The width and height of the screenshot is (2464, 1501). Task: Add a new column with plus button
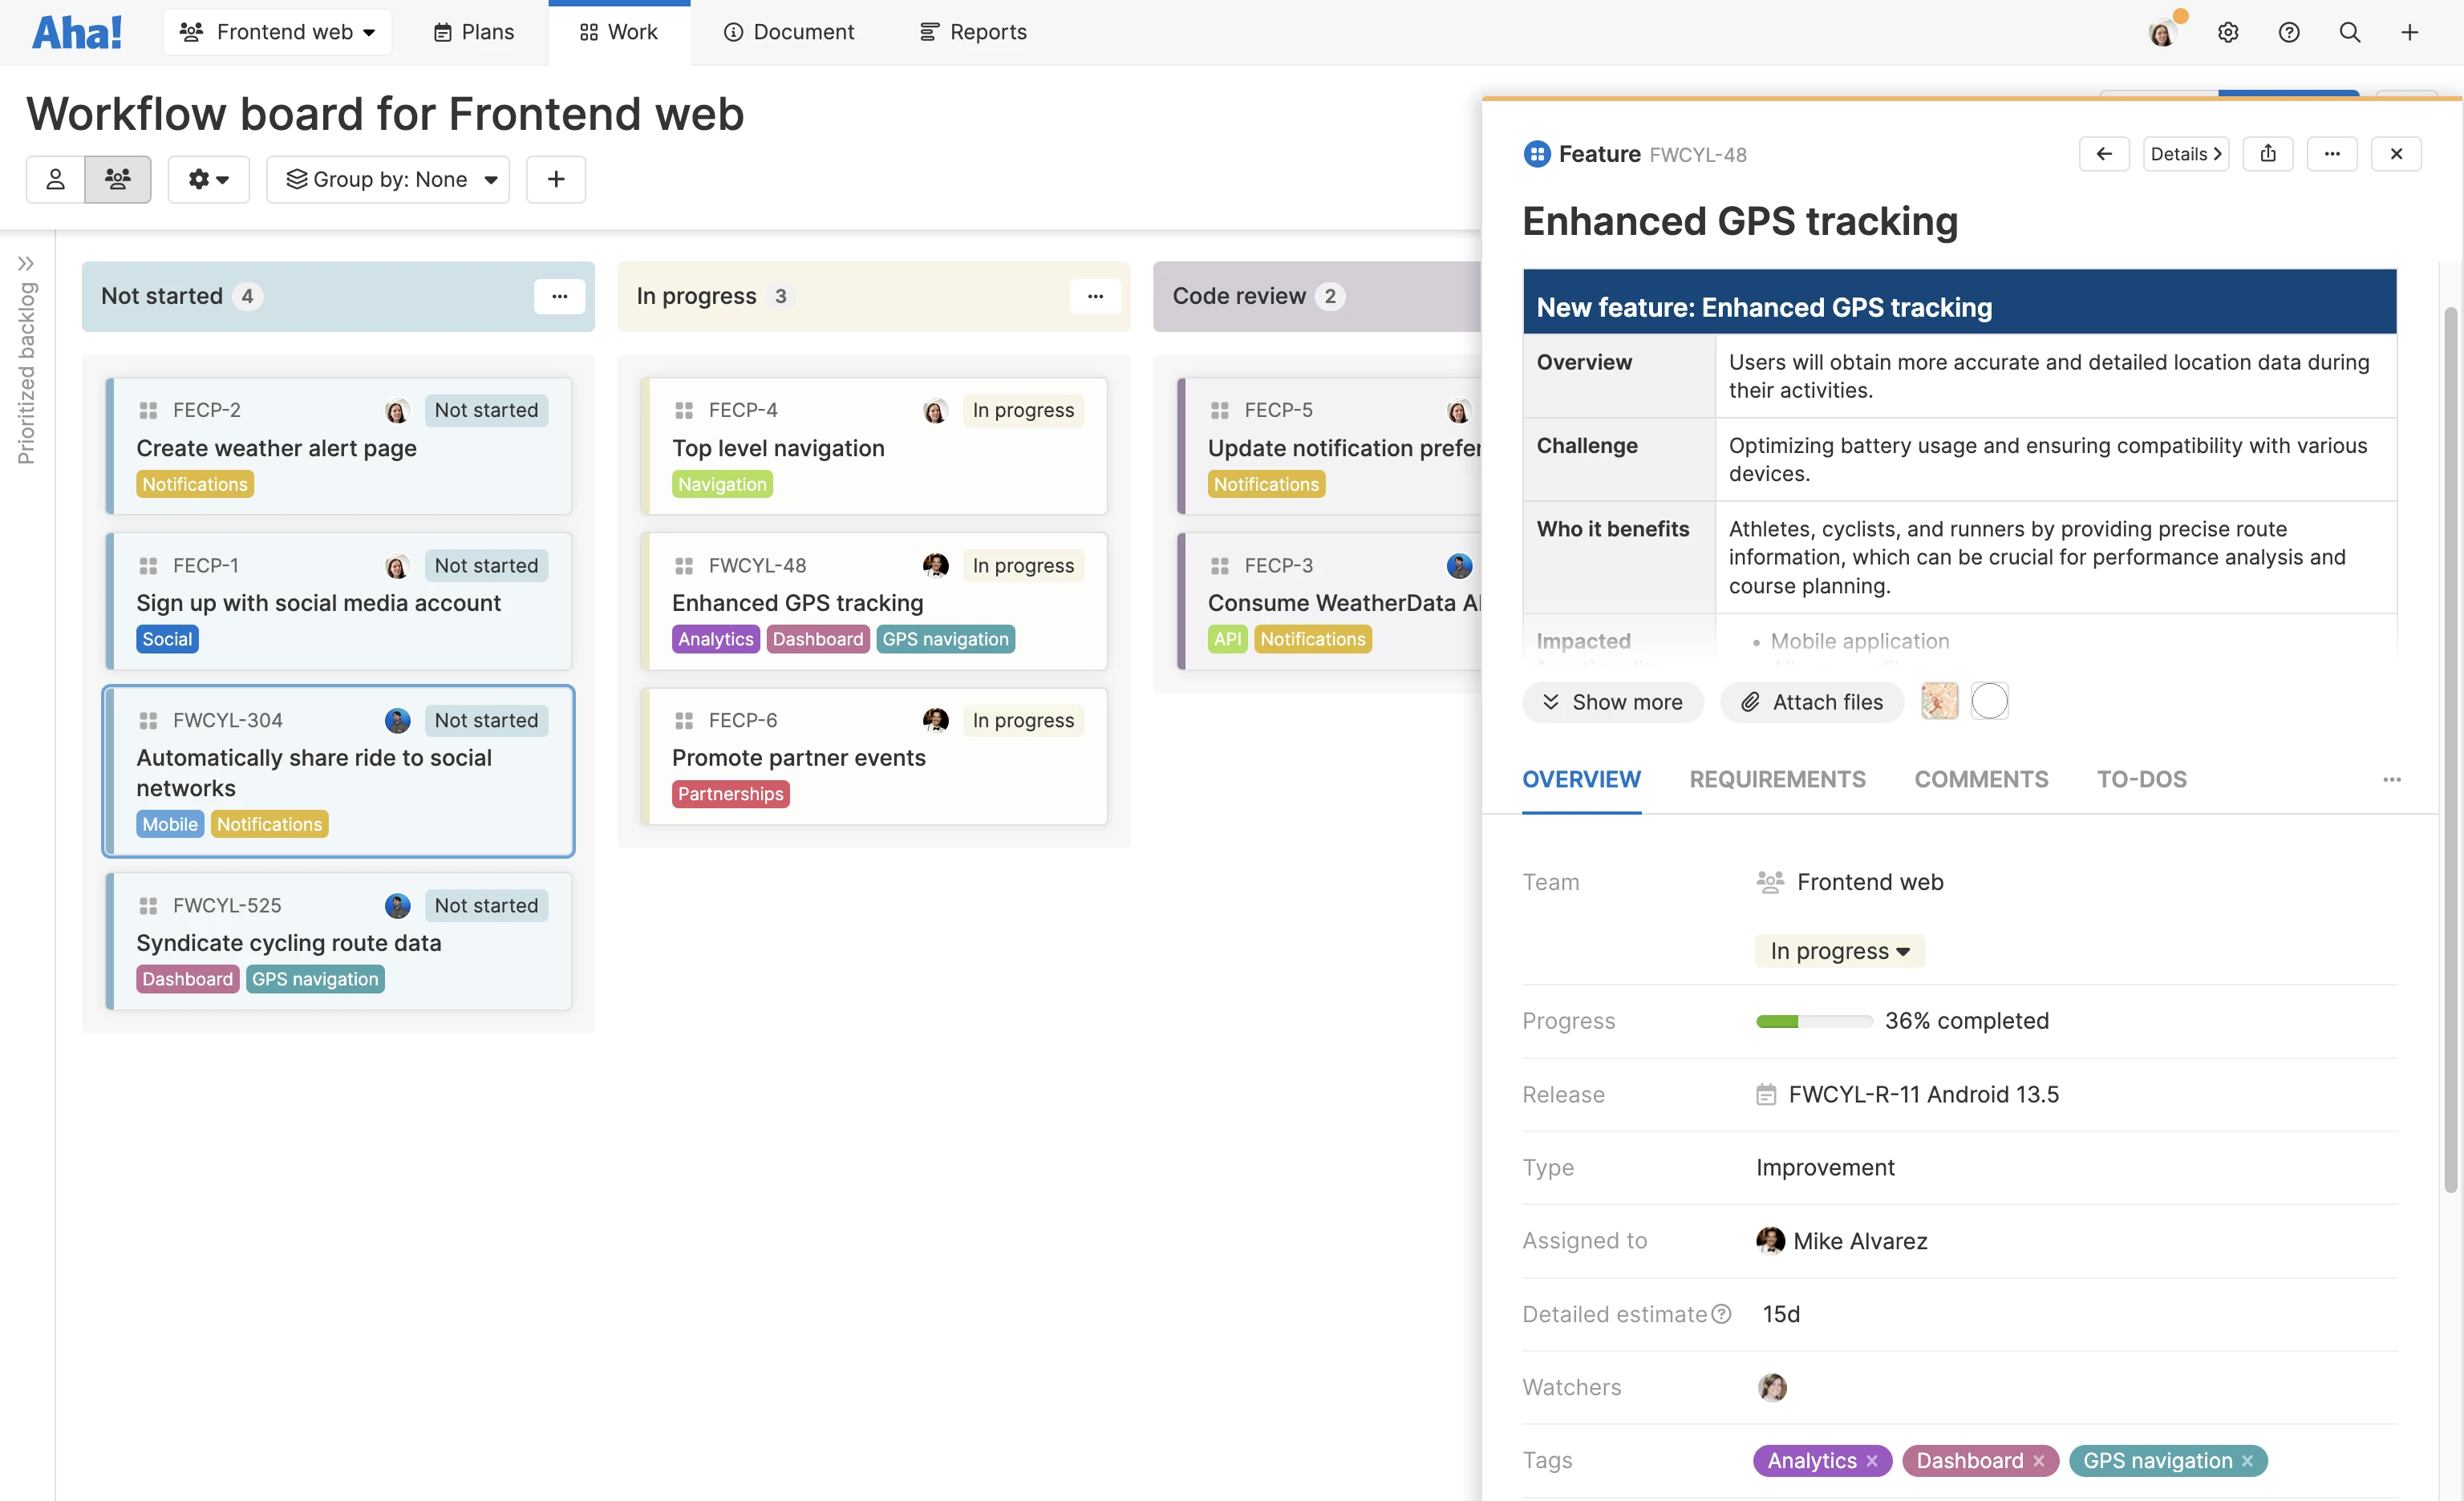[556, 179]
